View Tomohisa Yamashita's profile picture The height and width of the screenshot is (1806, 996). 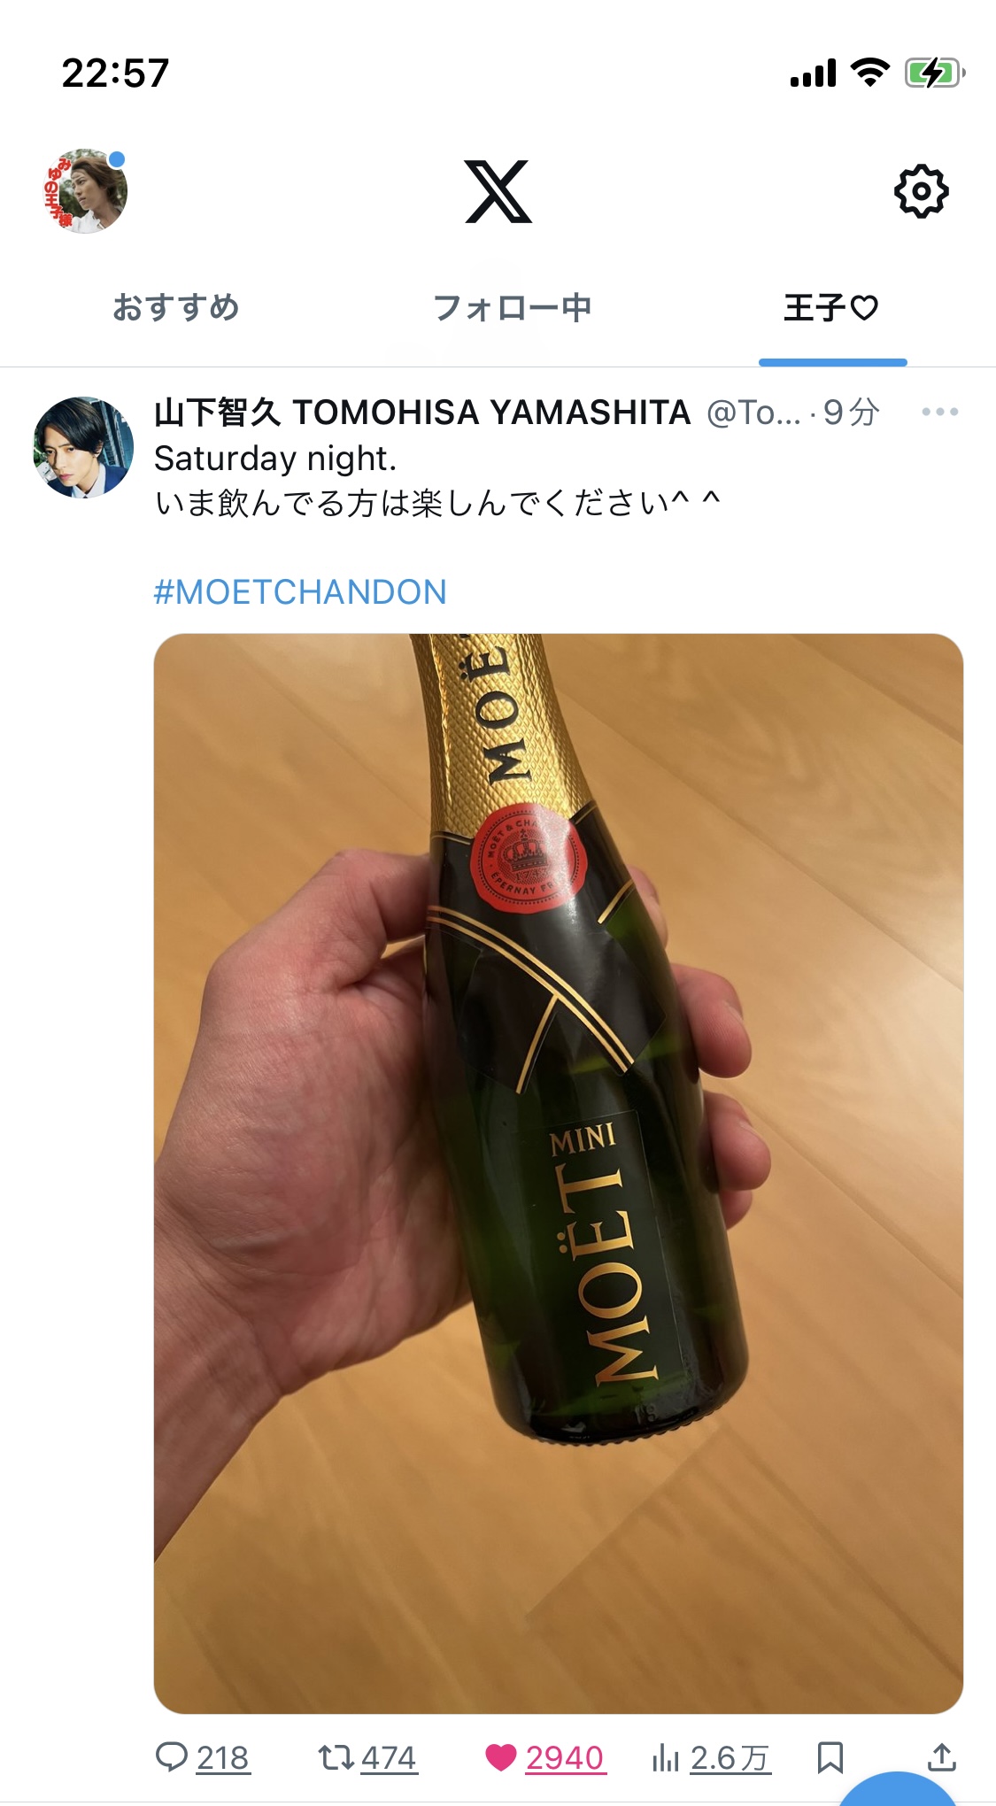(83, 447)
